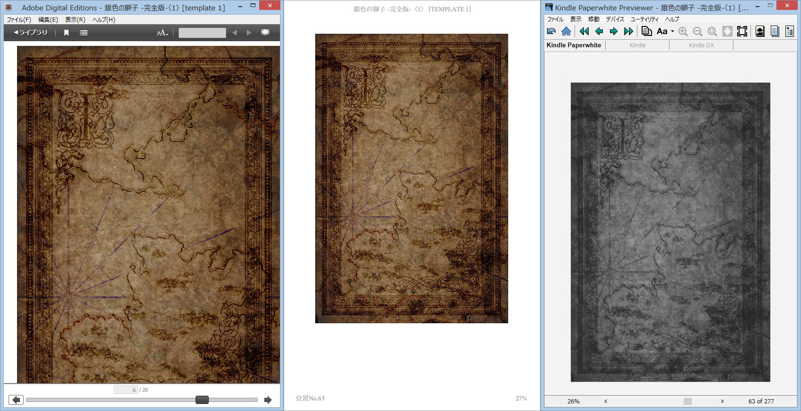Click the color map image in the middle viewer
Screen dimensions: 801x411
click(411, 178)
